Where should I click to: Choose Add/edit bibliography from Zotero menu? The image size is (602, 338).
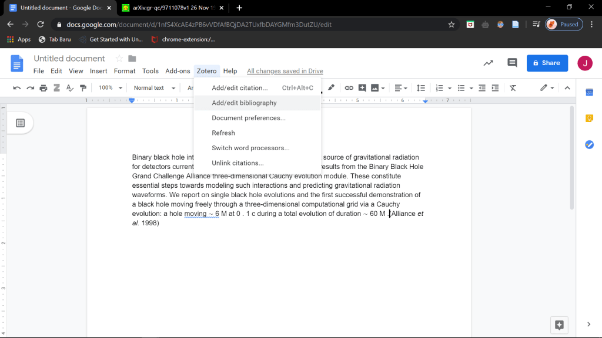coord(244,103)
